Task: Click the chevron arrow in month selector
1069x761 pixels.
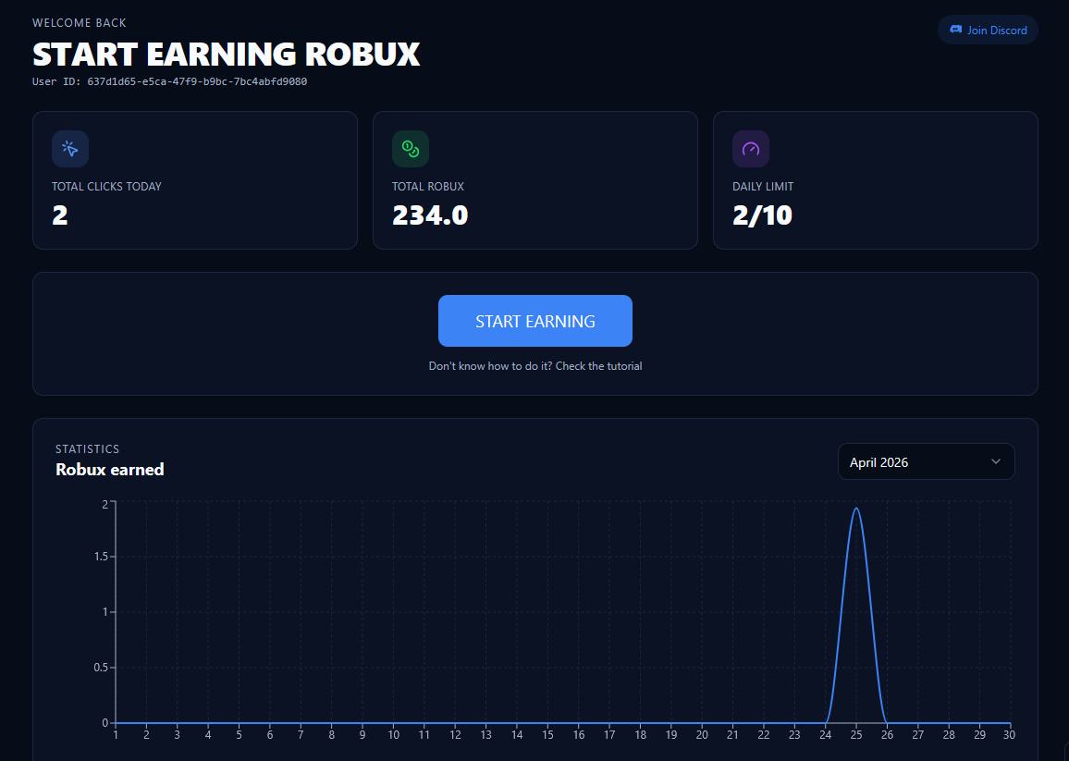Action: point(996,461)
